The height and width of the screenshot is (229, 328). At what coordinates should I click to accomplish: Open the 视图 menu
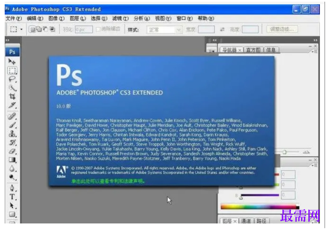click(163, 18)
